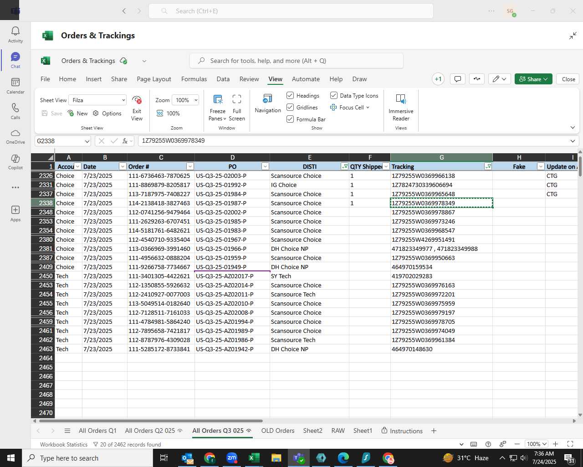Open the RAW sheet tab
Viewport: 583px width, 467px height.
[x=338, y=431]
